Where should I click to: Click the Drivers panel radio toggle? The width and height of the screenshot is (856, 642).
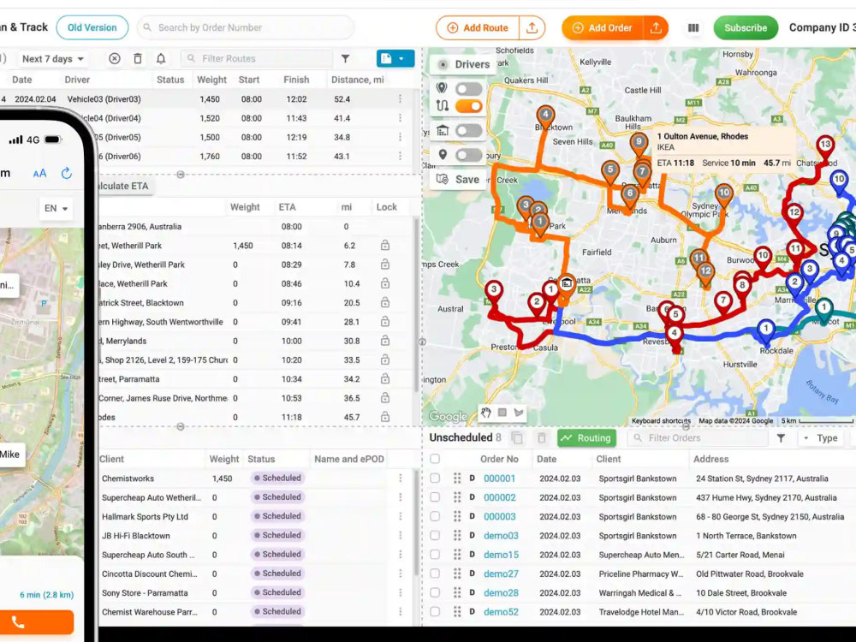tap(443, 64)
